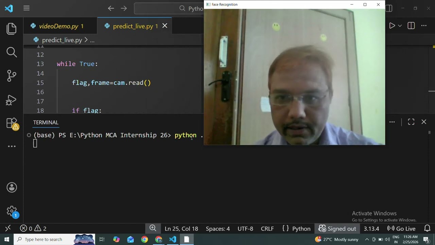The width and height of the screenshot is (435, 245).
Task: Open the hamburger application menu
Action: coord(27,8)
